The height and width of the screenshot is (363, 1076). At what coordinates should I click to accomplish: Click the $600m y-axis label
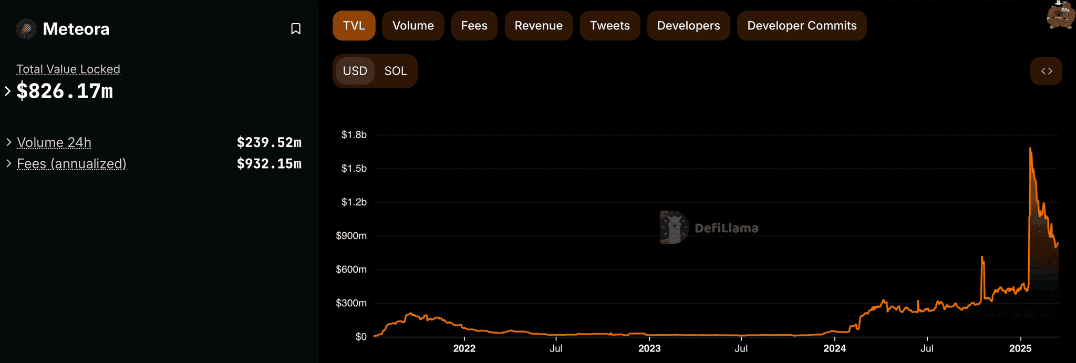(x=351, y=269)
